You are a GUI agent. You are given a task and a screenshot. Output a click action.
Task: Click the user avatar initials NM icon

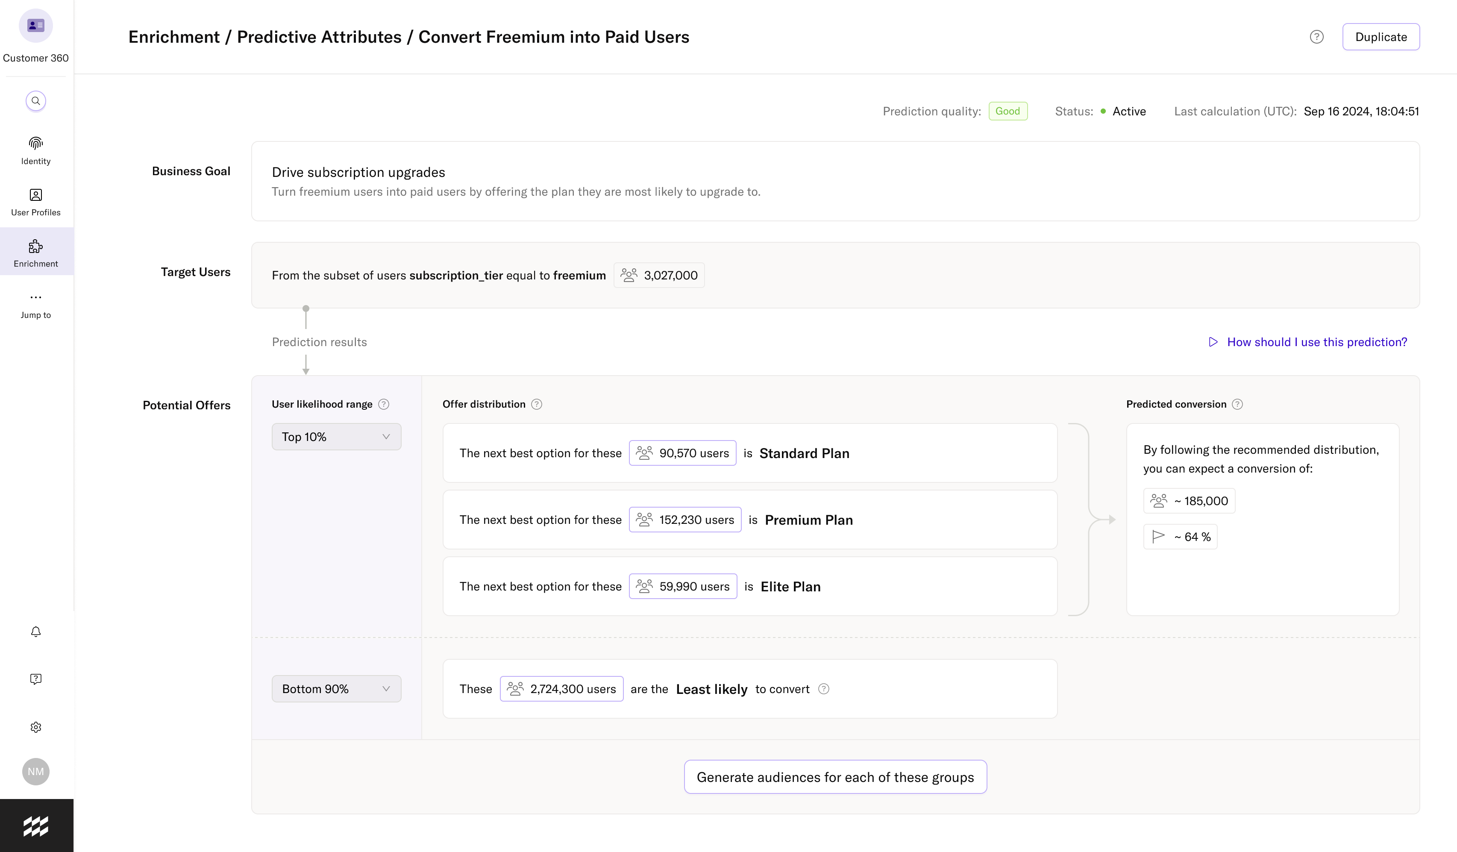[x=35, y=772]
